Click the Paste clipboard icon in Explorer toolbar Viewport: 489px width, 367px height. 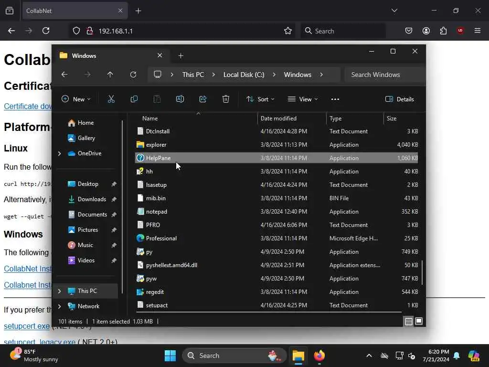click(157, 99)
